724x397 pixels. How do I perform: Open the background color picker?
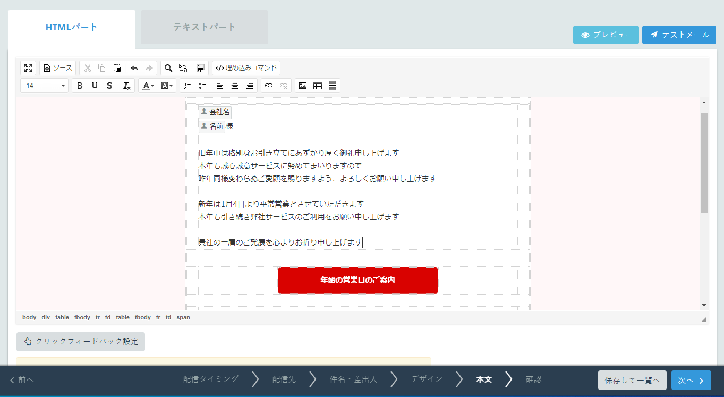coord(166,86)
